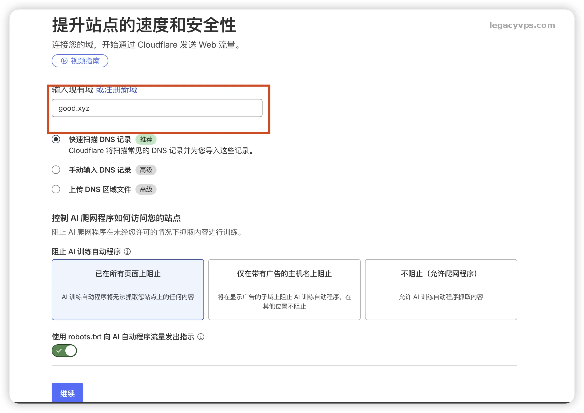Choose 已在所有页面上阻止 option card

point(128,289)
